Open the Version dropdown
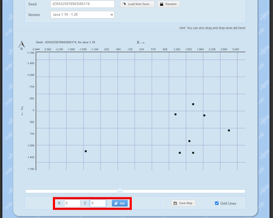Viewport: 273px width, 218px height. 82,15
